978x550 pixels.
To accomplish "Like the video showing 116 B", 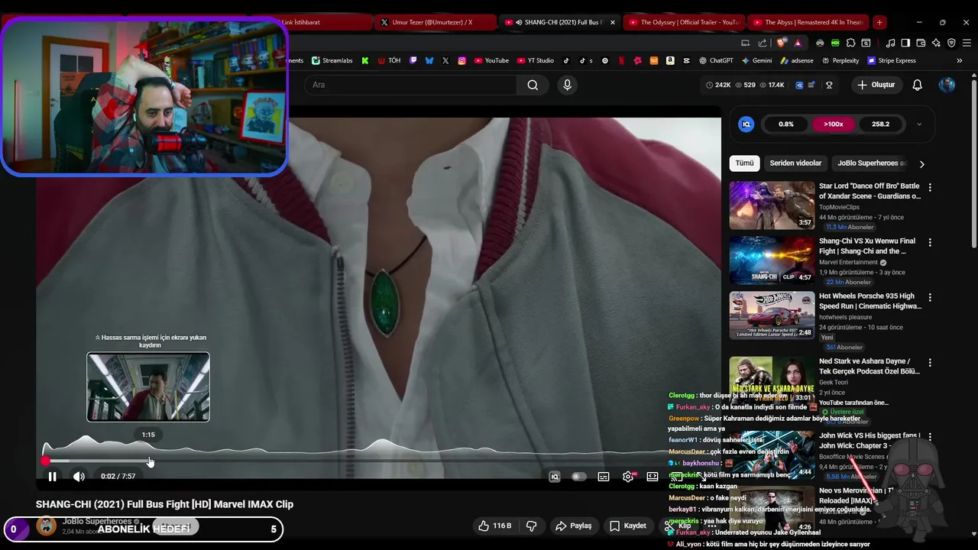I will click(494, 526).
